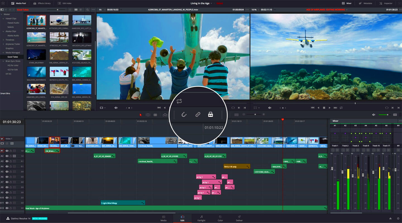Open the Smart Bins section
This screenshot has width=402, height=223.
5,93
